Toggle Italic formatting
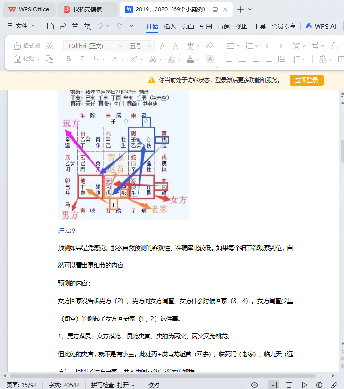The width and height of the screenshot is (344, 389). click(x=82, y=59)
